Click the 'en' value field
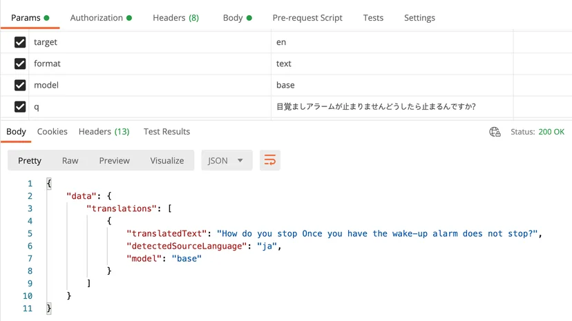The width and height of the screenshot is (572, 321). [392, 42]
